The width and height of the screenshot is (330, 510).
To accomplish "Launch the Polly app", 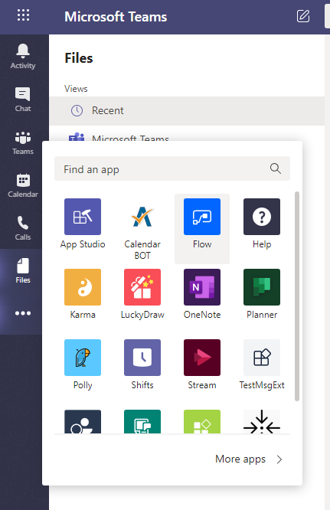I will [83, 365].
